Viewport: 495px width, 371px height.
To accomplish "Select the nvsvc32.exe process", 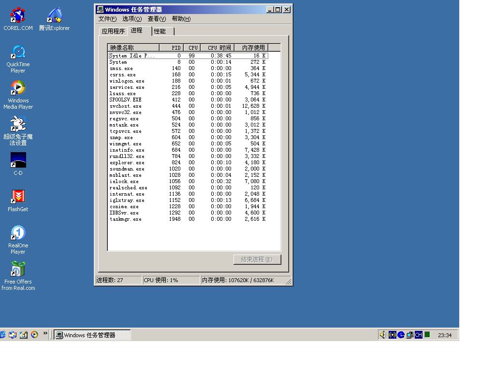I will click(x=188, y=112).
